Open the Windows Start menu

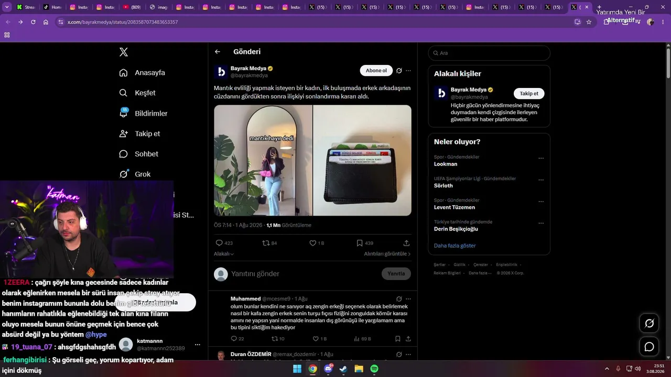[x=297, y=369]
